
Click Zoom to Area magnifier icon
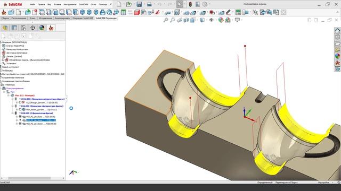click(x=173, y=20)
